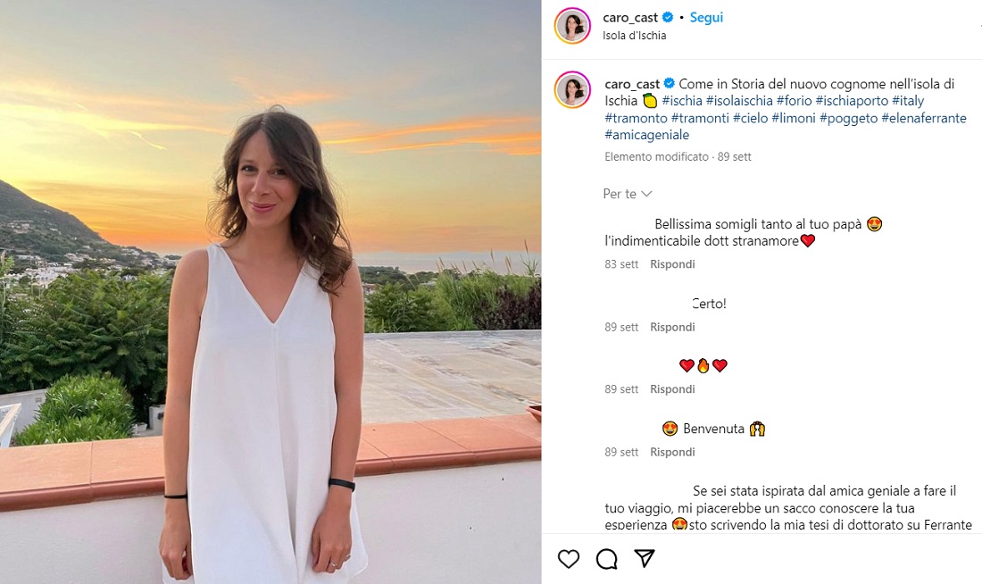
Task: Open the #tramonto hashtag
Action: (x=636, y=118)
